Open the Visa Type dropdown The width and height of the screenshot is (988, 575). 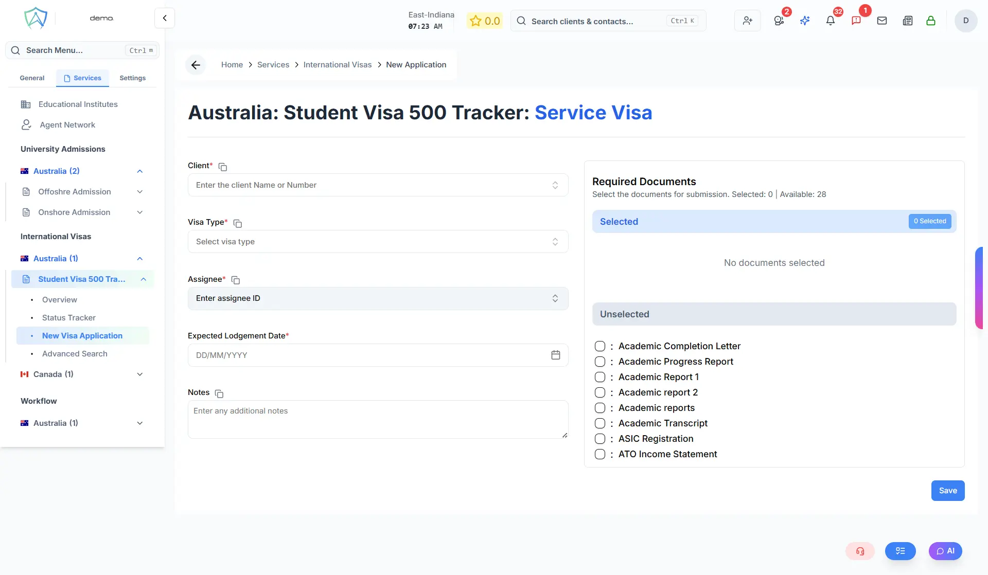click(x=378, y=241)
